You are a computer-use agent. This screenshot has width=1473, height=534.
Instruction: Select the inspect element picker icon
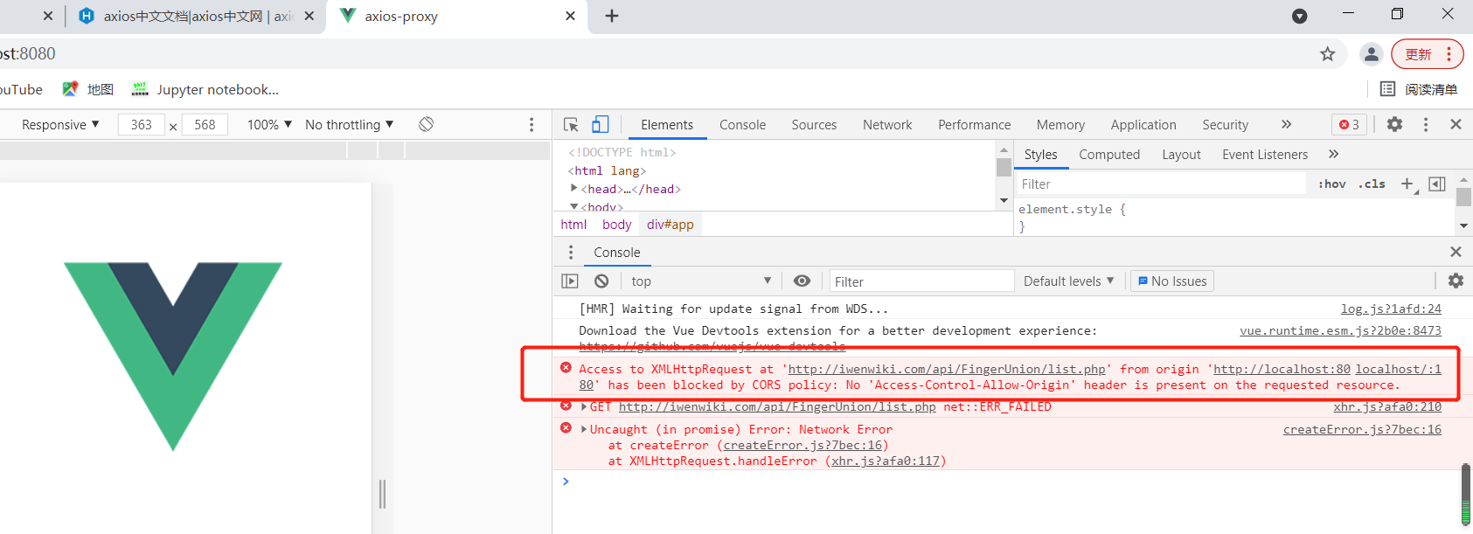[x=571, y=125]
